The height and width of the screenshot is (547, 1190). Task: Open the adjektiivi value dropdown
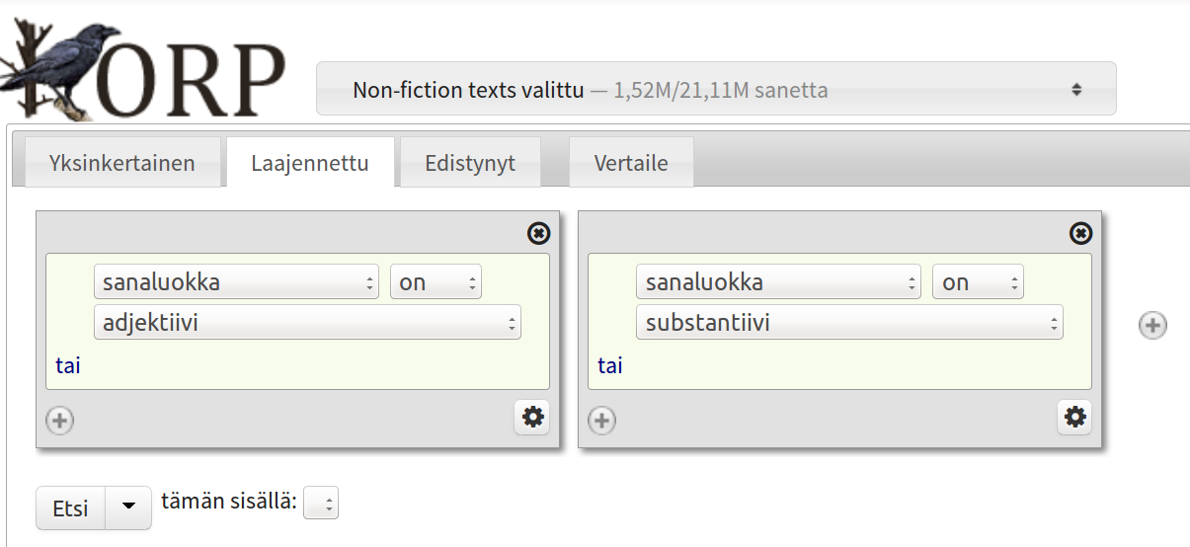(307, 322)
